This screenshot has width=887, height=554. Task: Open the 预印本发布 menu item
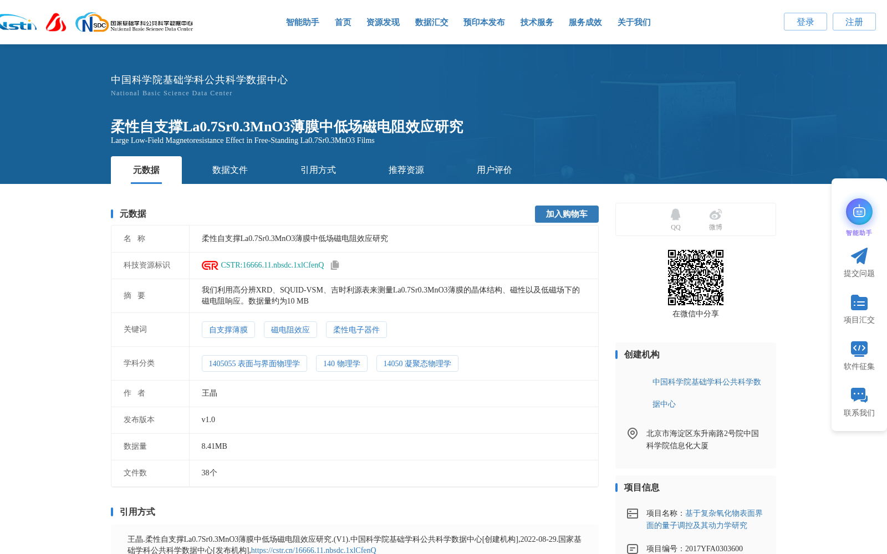[x=484, y=22]
